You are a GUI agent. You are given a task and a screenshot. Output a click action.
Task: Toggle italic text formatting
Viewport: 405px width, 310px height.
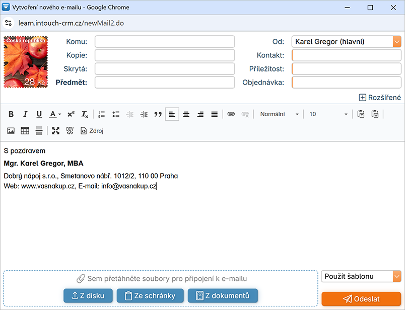tap(25, 114)
